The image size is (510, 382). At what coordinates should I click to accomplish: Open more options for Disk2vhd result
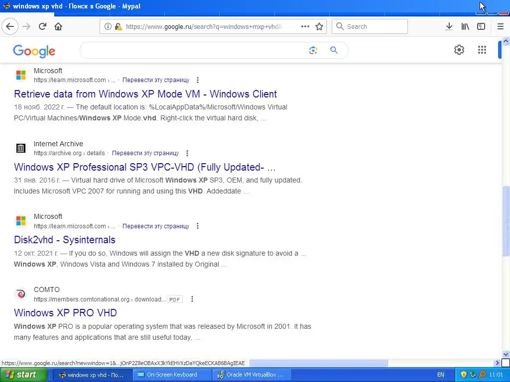tap(197, 226)
